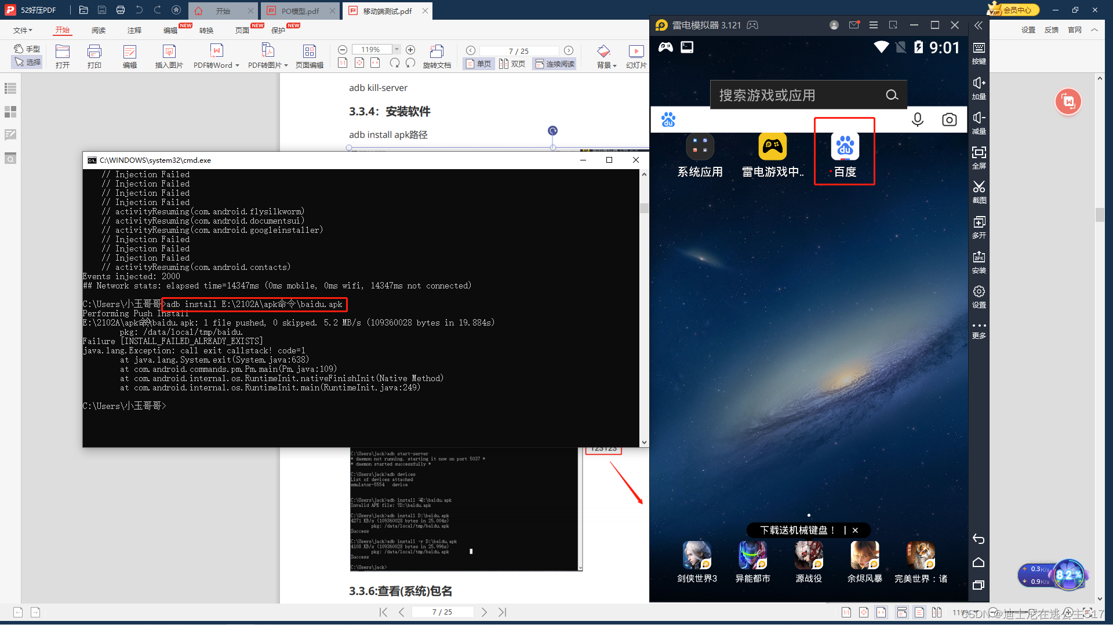This screenshot has height=625, width=1113.
Task: Click the 7 / 25 page number field
Action: pos(519,51)
